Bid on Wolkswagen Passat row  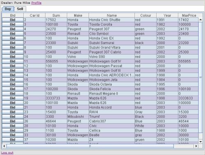click(x=13, y=66)
